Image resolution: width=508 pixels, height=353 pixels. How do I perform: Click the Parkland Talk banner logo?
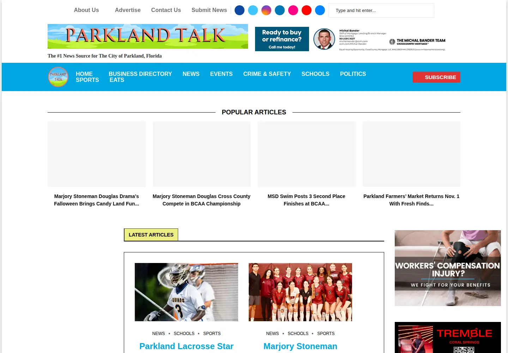coord(148,36)
